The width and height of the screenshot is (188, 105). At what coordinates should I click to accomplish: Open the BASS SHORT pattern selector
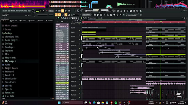pos(86,15)
